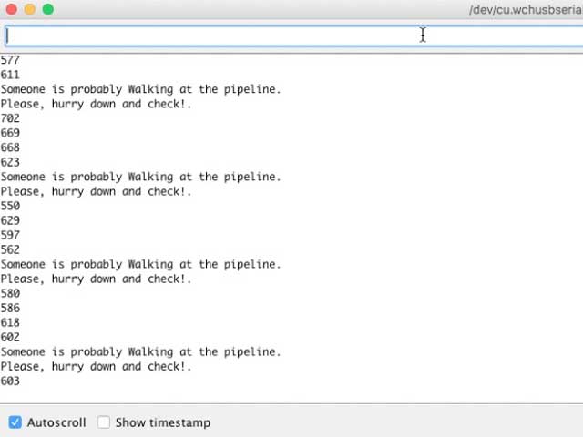Viewport: 583px width, 437px height.
Task: Click the 'Someone is probably Walking' line above 603
Action: click(140, 351)
